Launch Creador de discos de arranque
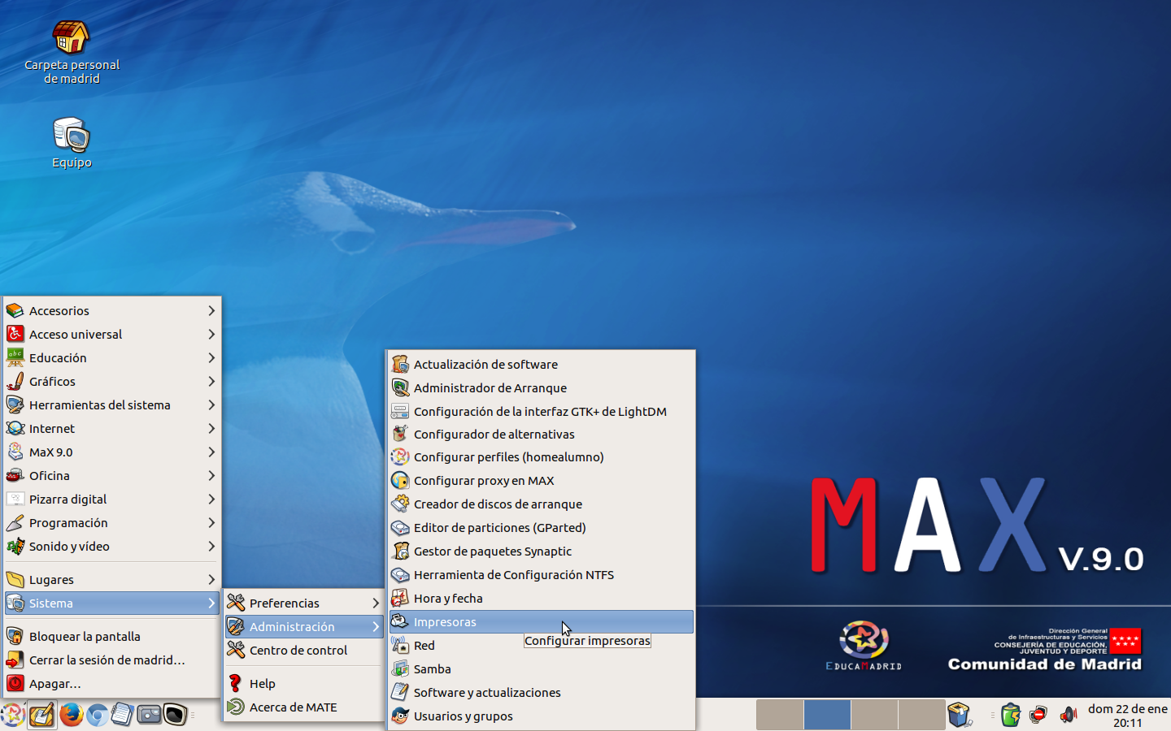The width and height of the screenshot is (1171, 731). 542,504
